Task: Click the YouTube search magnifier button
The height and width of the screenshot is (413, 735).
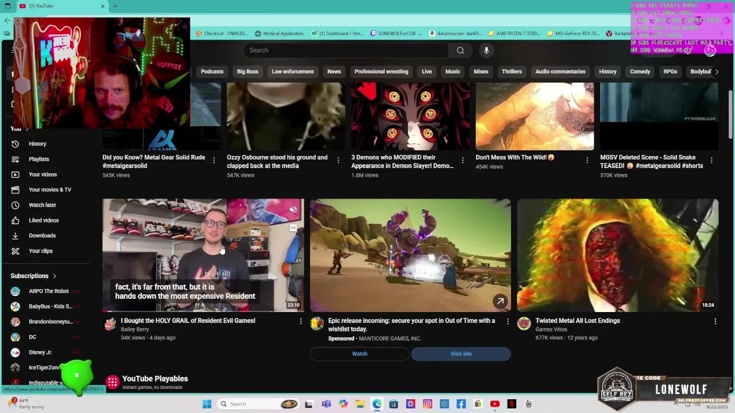Action: (460, 50)
